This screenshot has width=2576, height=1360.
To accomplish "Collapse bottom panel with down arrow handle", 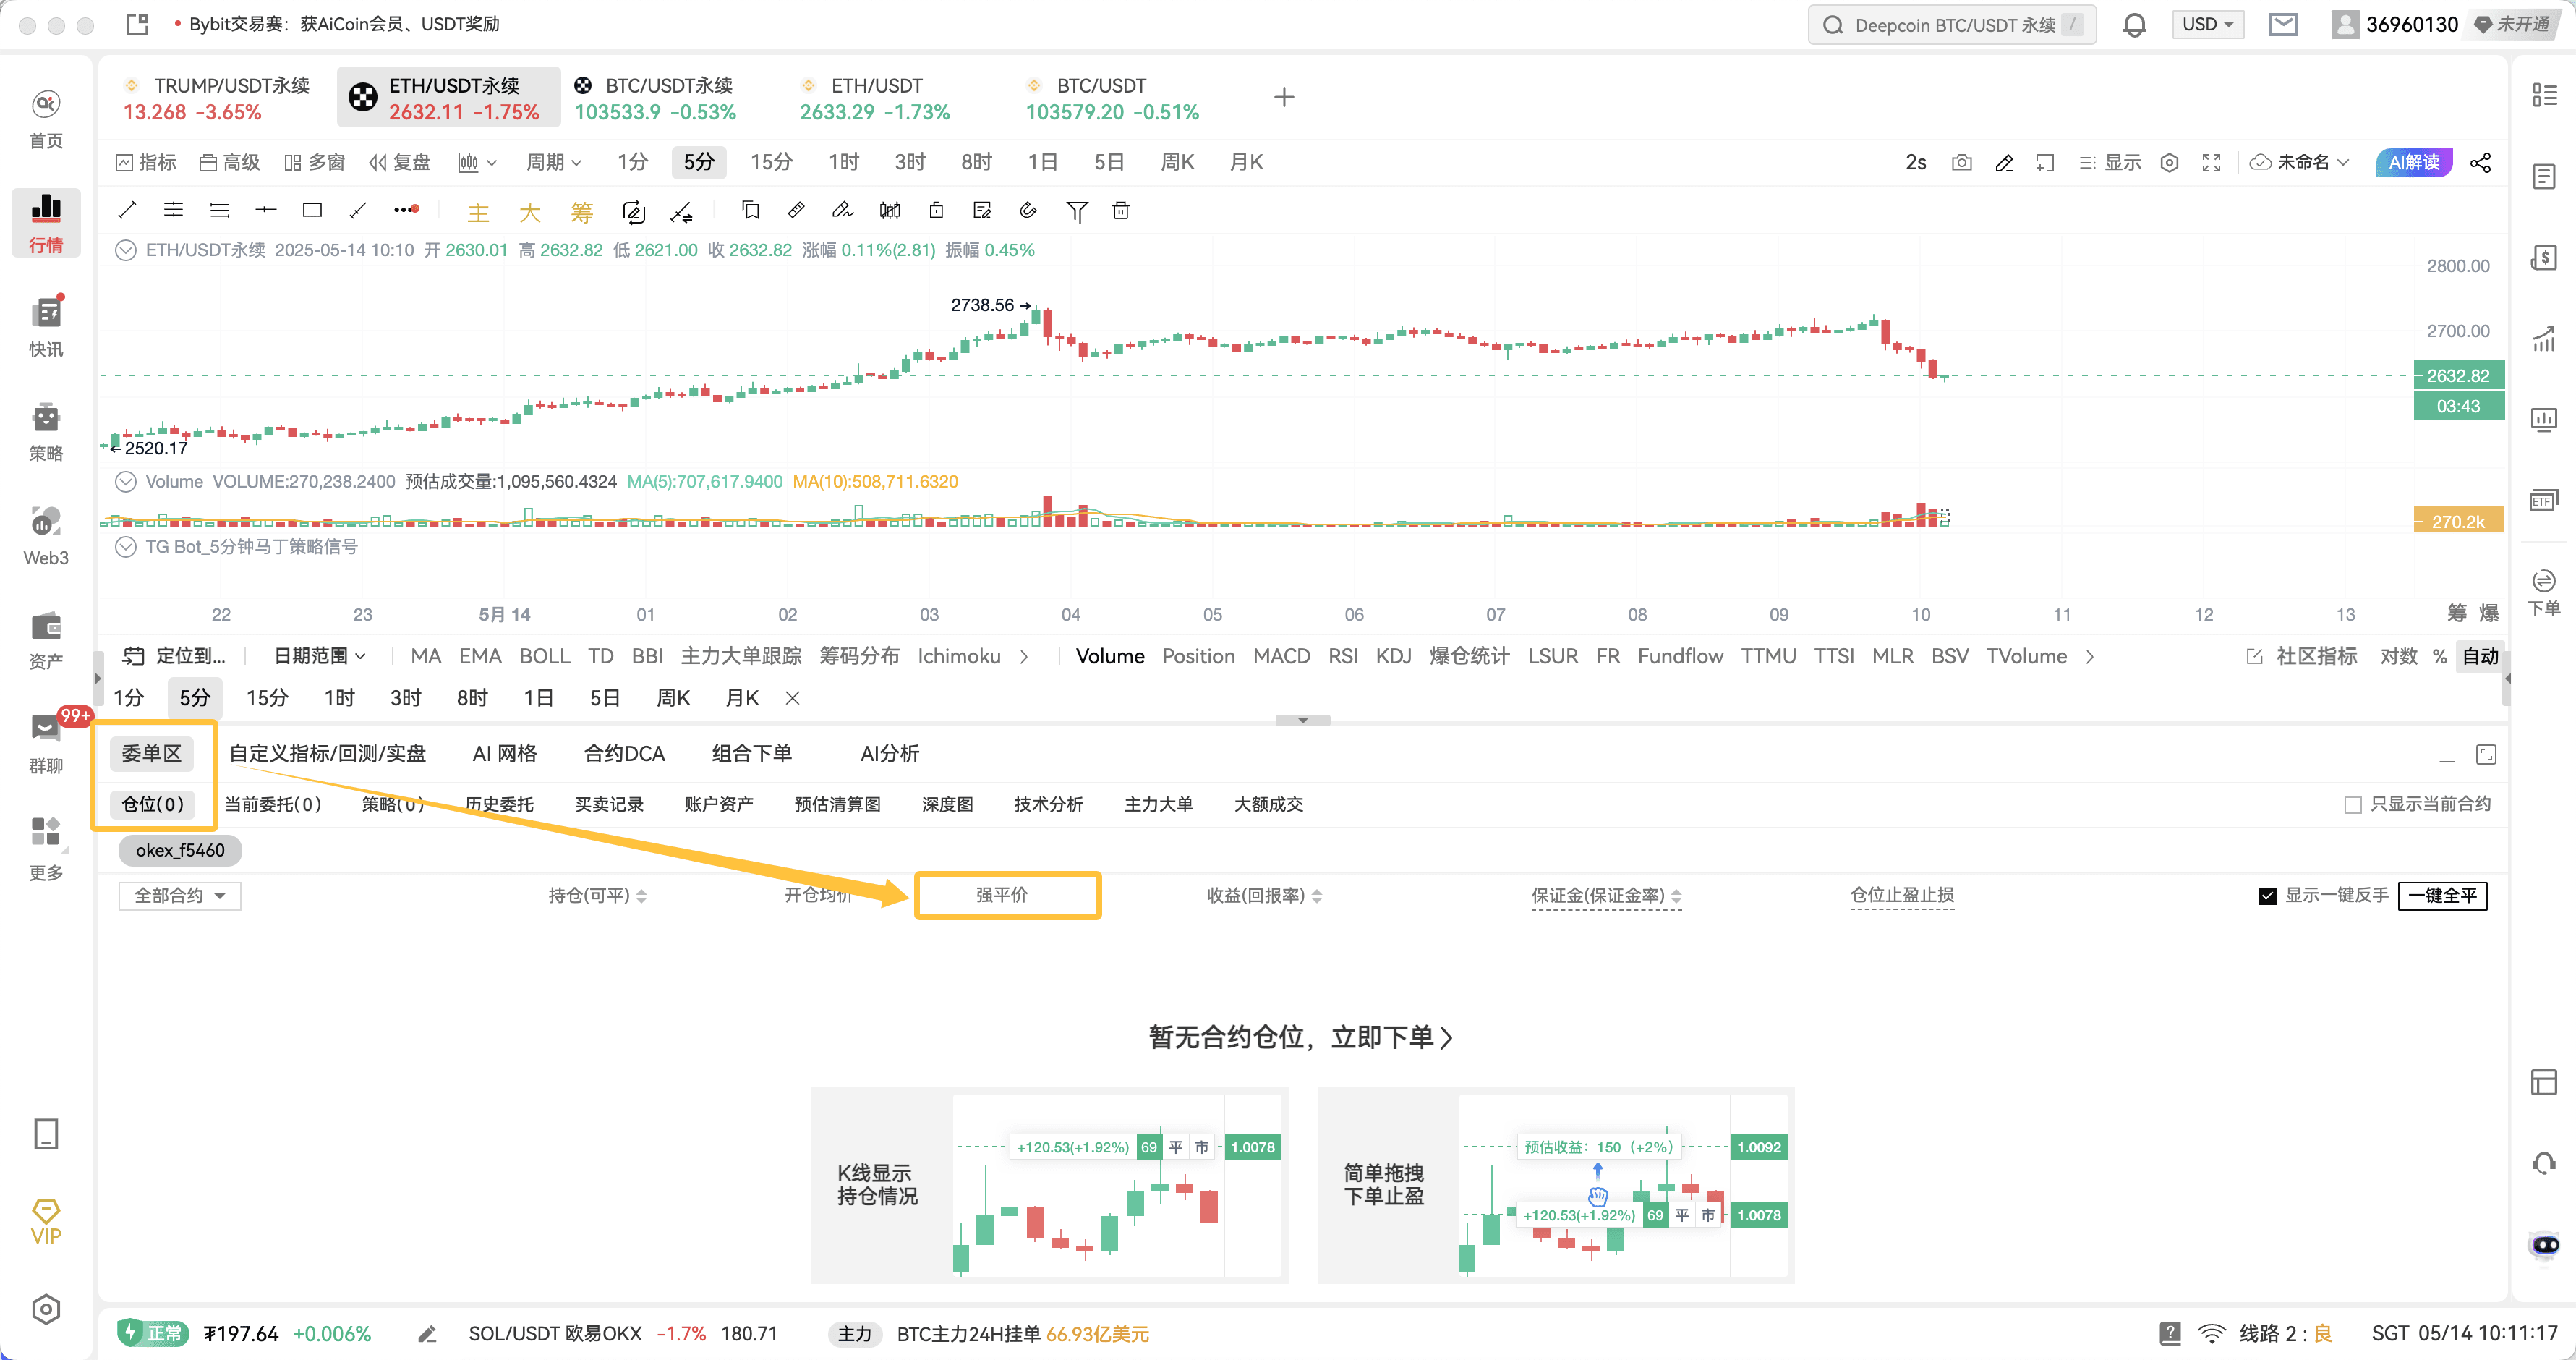I will [1302, 719].
